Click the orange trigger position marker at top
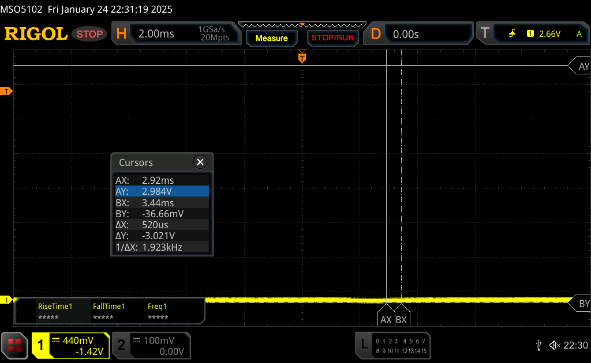 [x=301, y=58]
